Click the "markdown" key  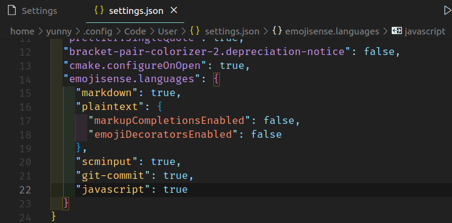[x=107, y=93]
